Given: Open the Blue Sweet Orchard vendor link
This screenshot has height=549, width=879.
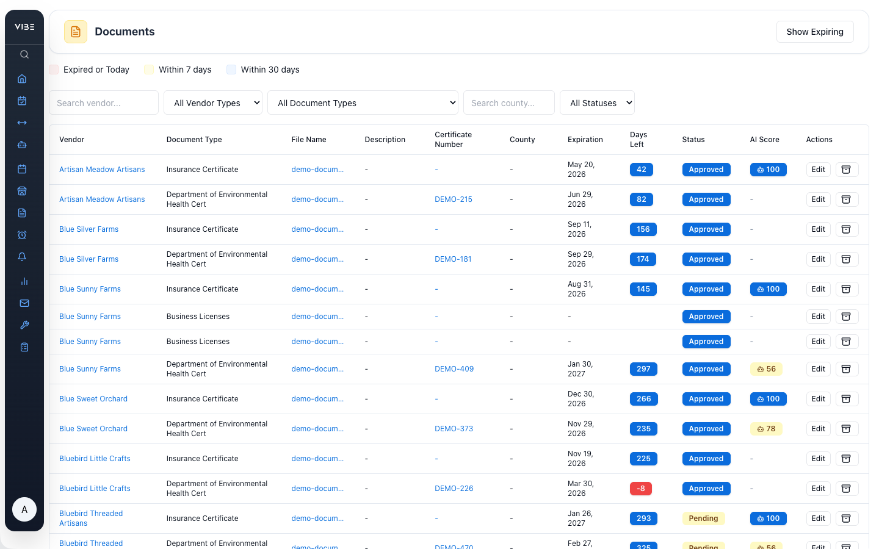Looking at the screenshot, I should (93, 398).
